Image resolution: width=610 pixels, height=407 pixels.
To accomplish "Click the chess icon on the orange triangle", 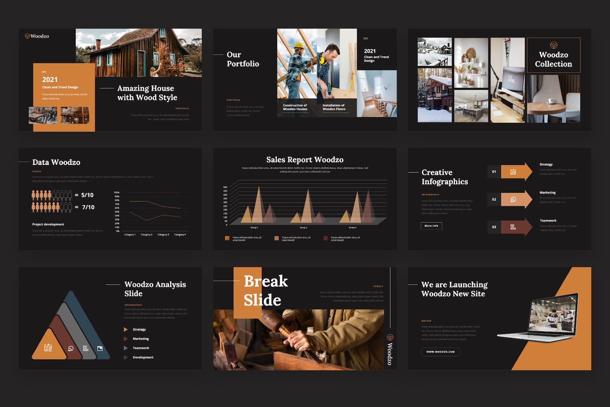I will (x=48, y=347).
